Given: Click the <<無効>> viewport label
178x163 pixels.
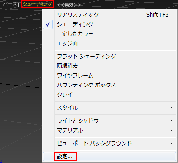Looking at the screenshot, I should 69,5.
